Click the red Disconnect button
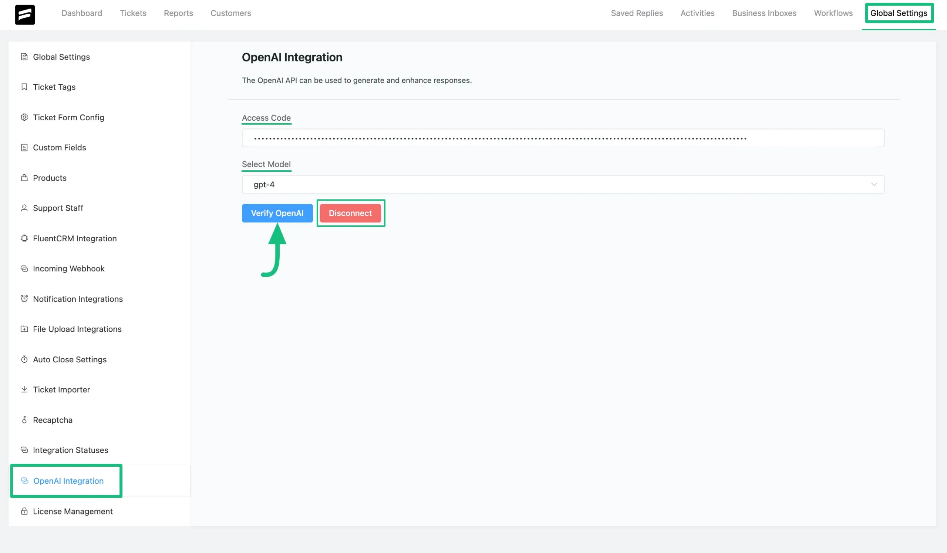This screenshot has width=947, height=553. [350, 213]
